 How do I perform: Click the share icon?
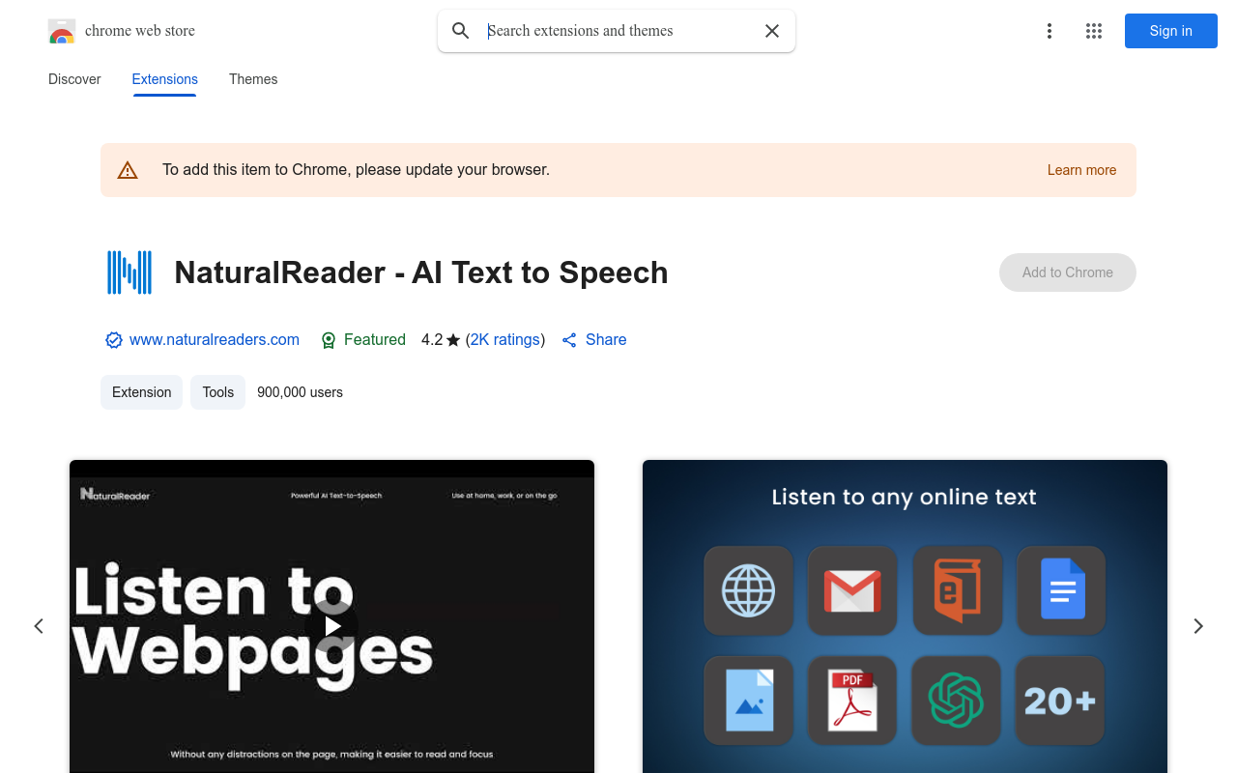(x=569, y=340)
